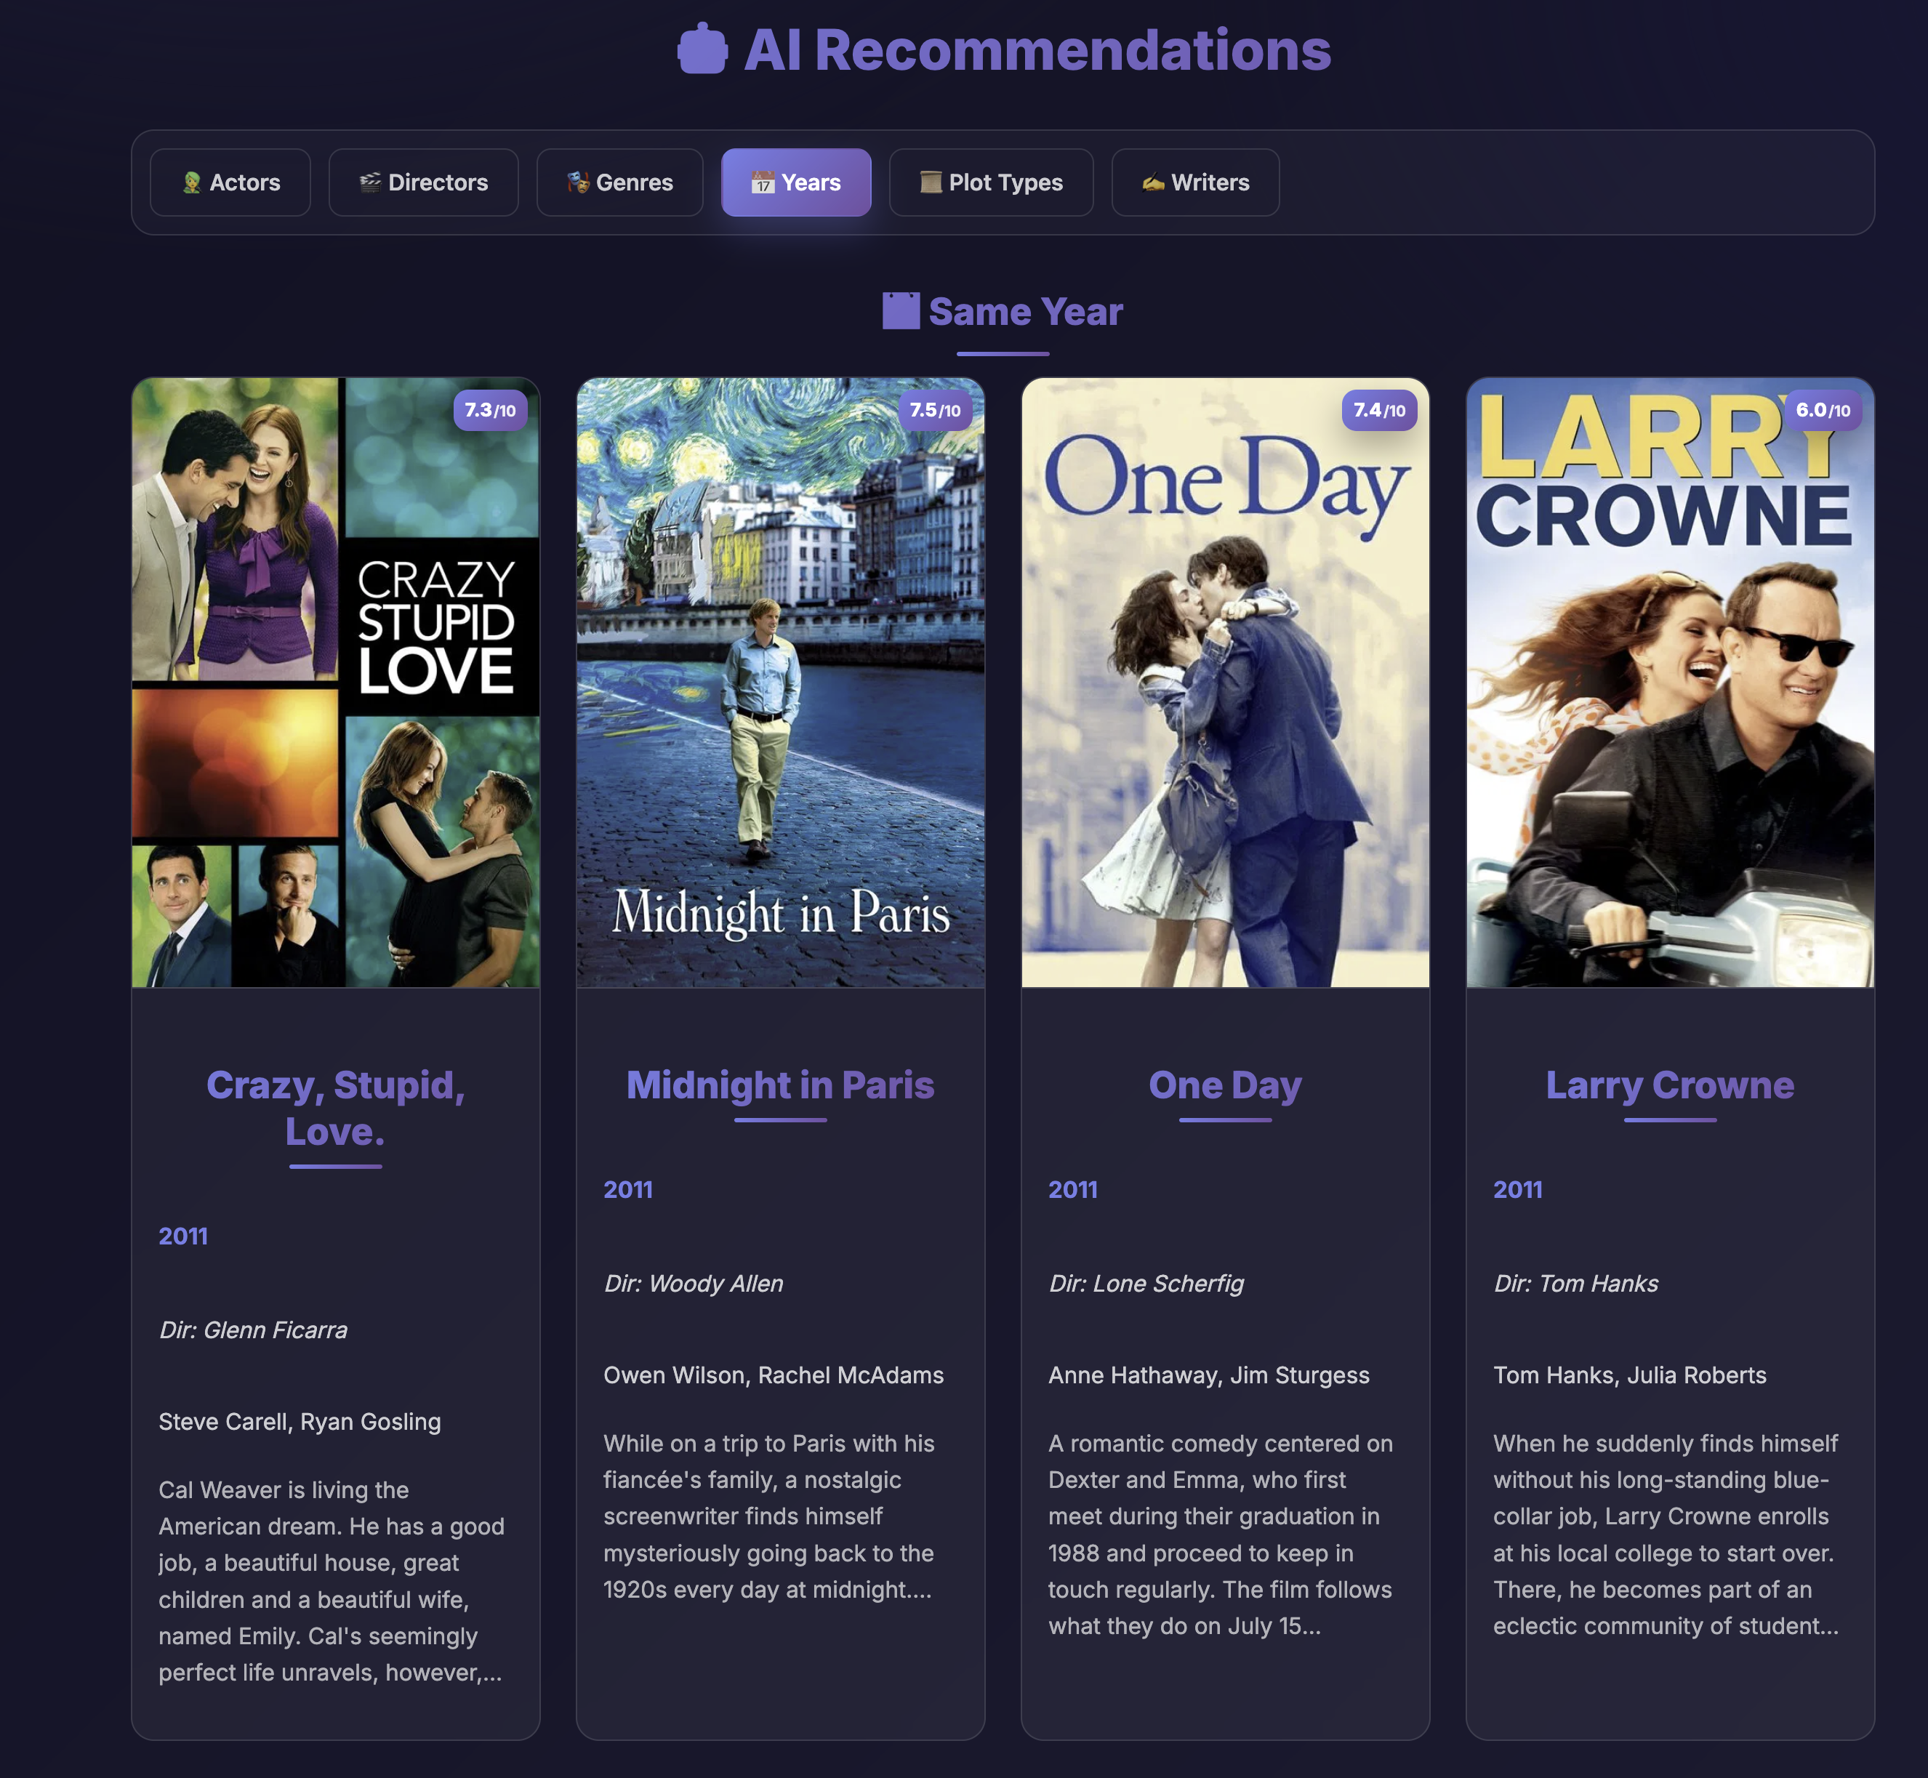Click the 7.4/10 rating badge

click(x=1378, y=410)
